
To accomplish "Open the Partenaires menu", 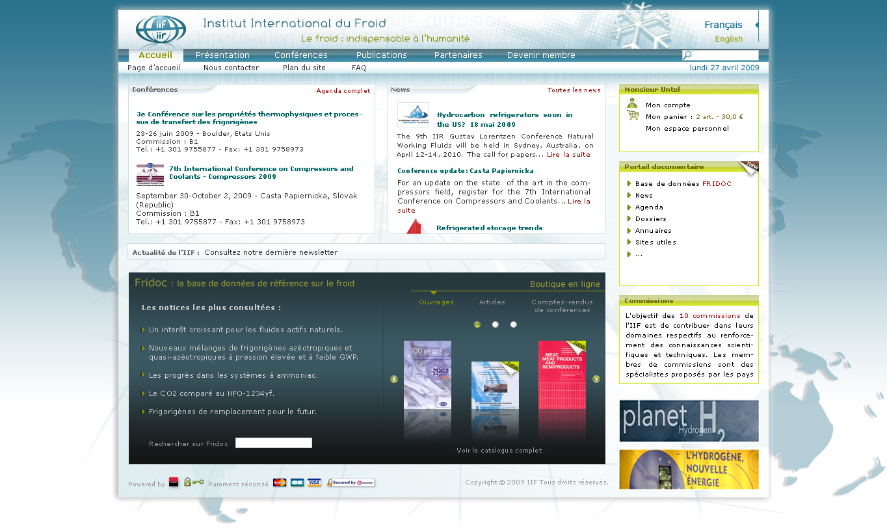I will 458,55.
